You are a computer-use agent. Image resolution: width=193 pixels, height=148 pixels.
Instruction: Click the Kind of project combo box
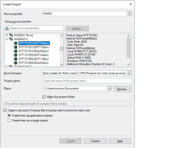click(x=87, y=73)
